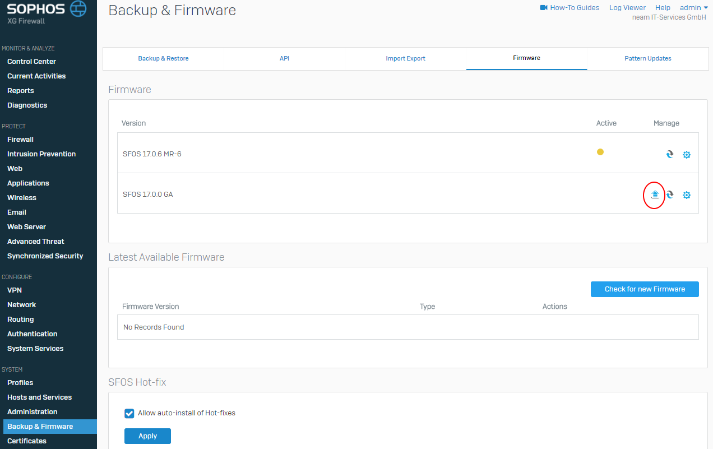This screenshot has height=449, width=713.
Task: Go to the Pattern Updates tab
Action: 648,58
